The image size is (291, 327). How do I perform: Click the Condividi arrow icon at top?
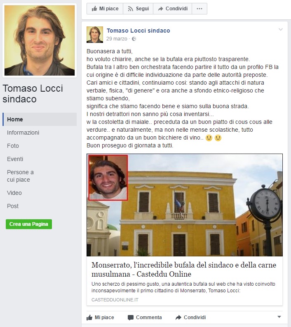[x=160, y=9]
